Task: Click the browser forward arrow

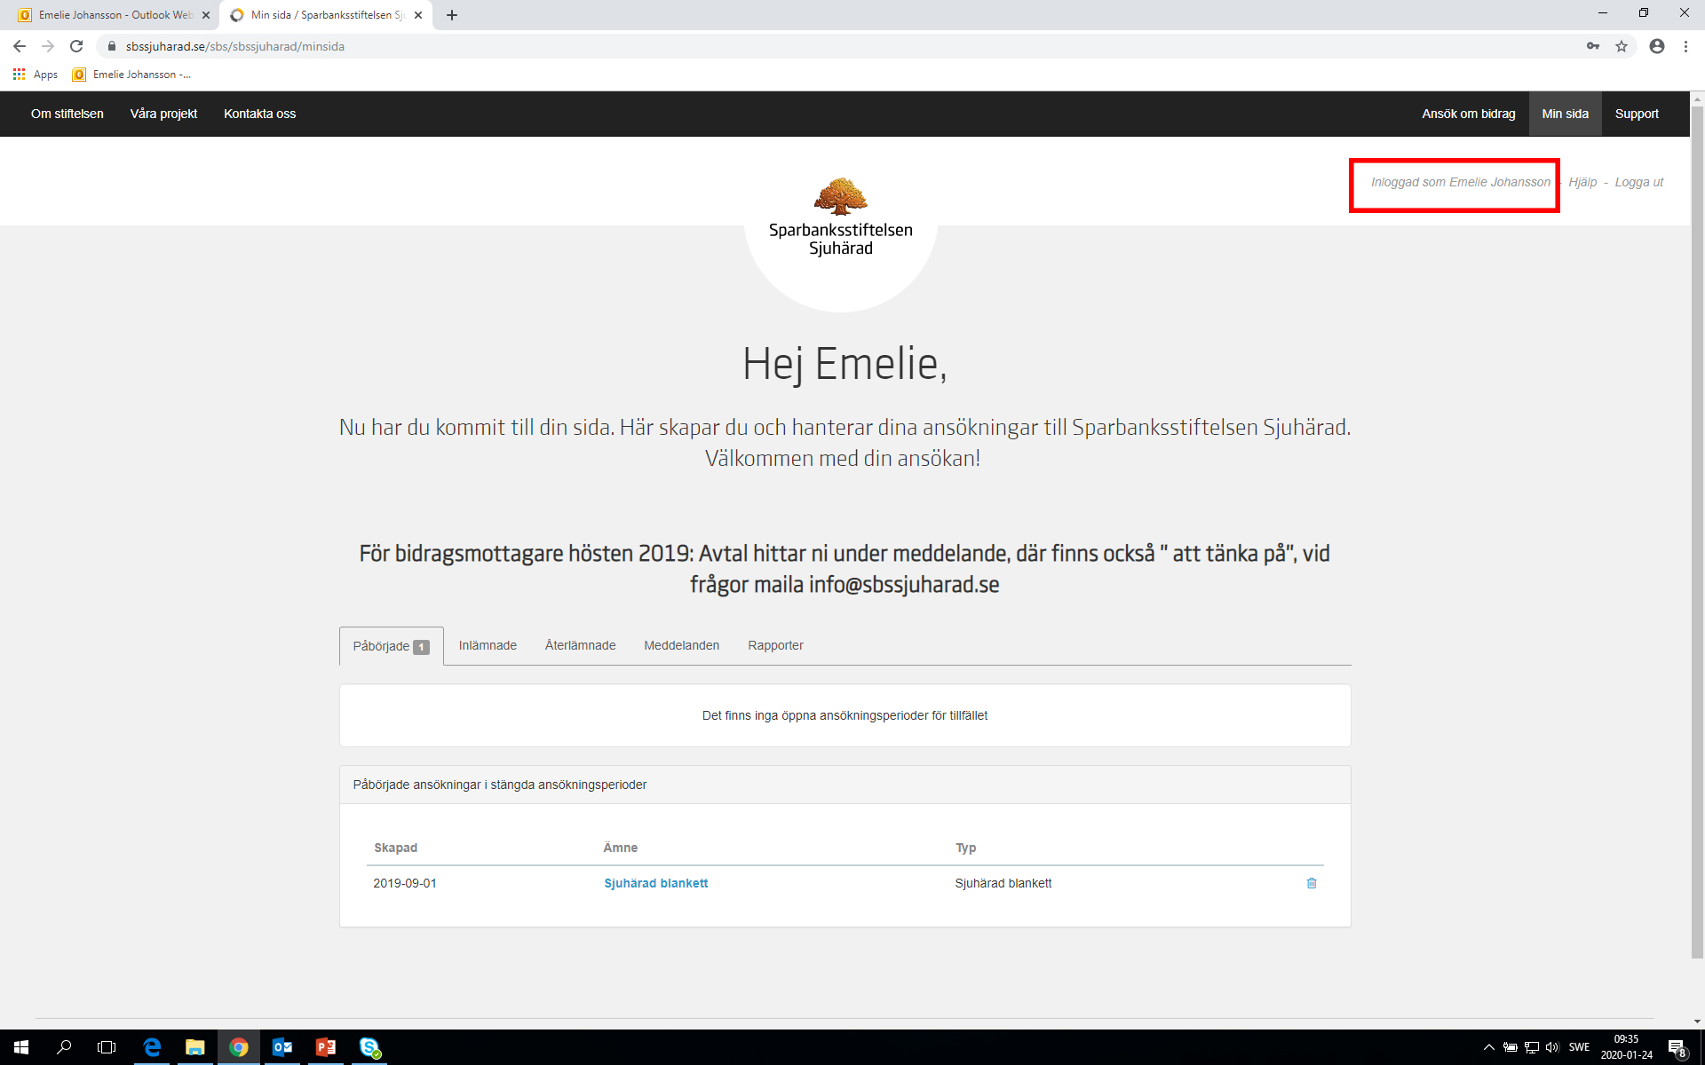Action: (x=48, y=46)
